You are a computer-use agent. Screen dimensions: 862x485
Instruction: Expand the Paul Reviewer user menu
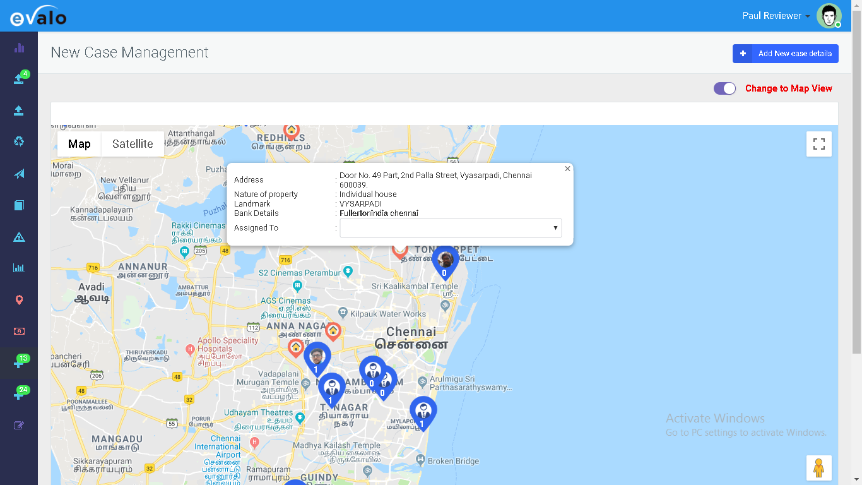tap(776, 16)
